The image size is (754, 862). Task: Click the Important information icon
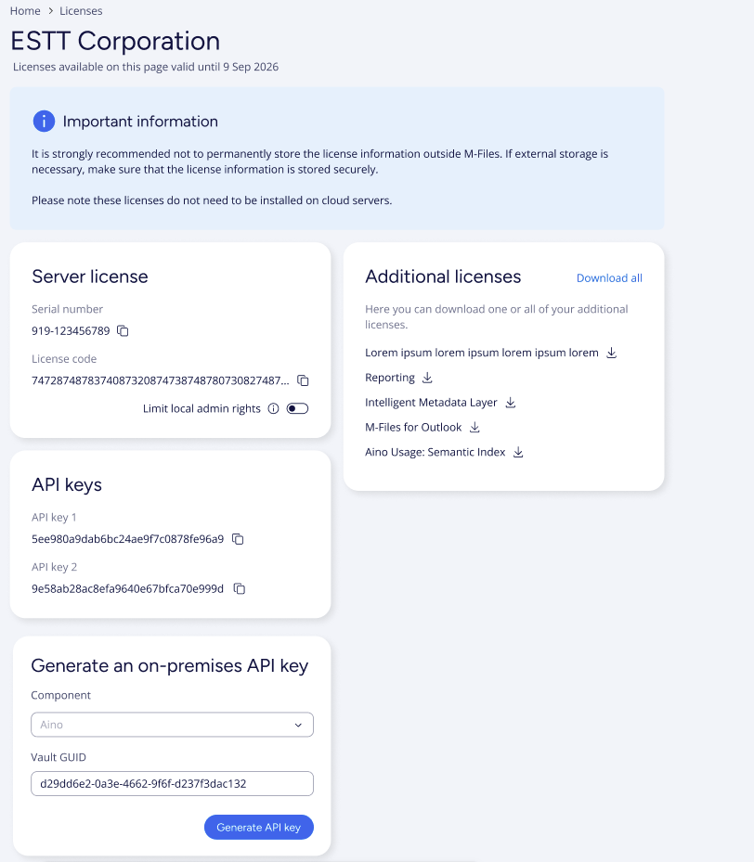pyautogui.click(x=44, y=122)
